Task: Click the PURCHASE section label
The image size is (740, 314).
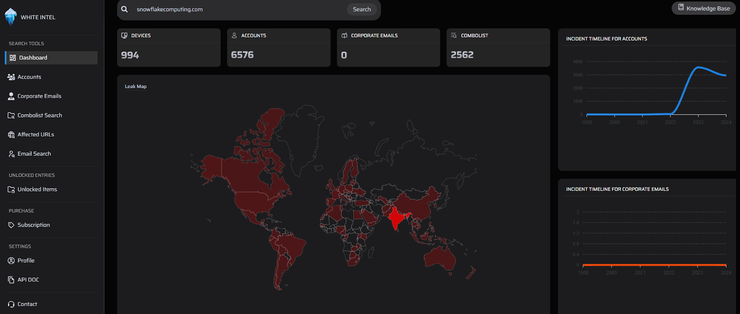Action: point(21,211)
